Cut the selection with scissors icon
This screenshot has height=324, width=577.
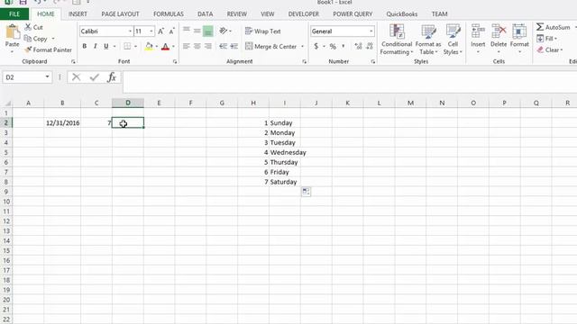pos(28,27)
